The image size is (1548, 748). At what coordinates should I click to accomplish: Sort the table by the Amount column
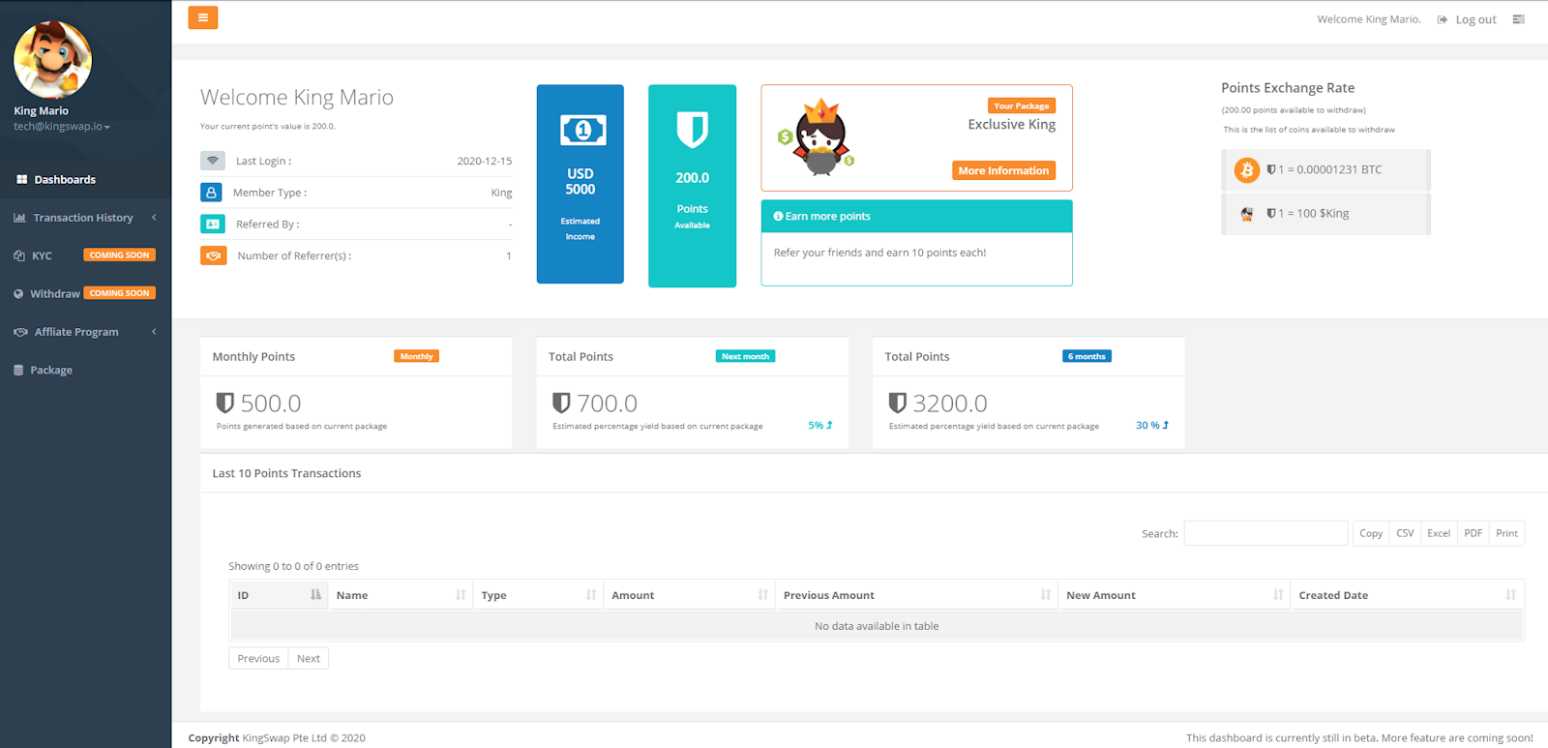689,595
